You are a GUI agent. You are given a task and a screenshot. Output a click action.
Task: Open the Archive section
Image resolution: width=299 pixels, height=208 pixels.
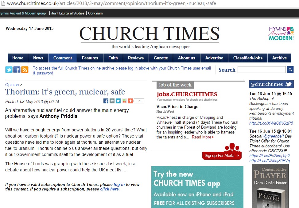pyautogui.click(x=279, y=58)
